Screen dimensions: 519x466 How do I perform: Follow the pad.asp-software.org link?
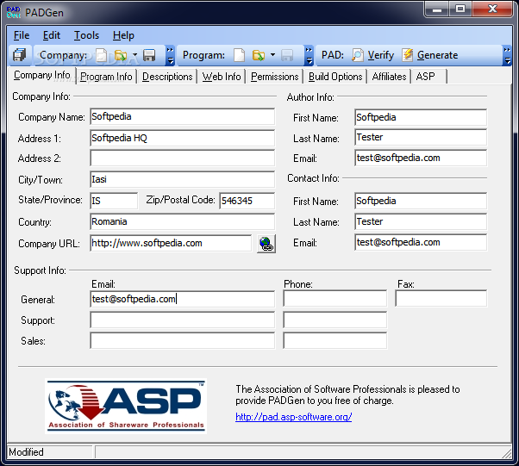(x=293, y=417)
